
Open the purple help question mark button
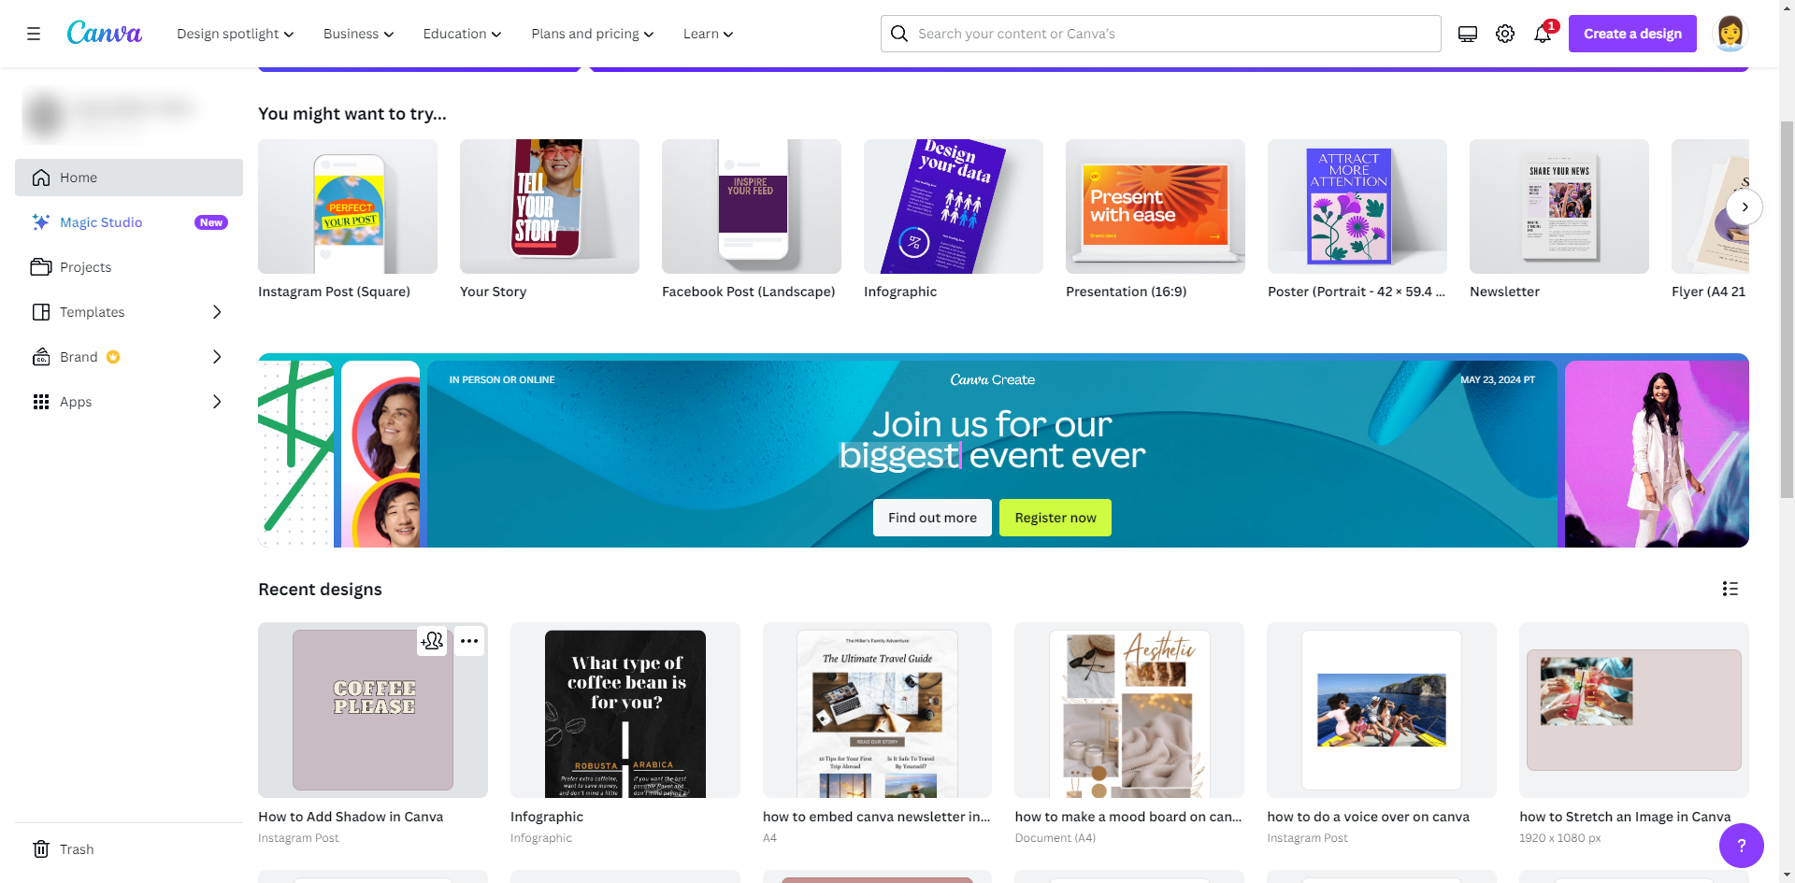(1741, 846)
